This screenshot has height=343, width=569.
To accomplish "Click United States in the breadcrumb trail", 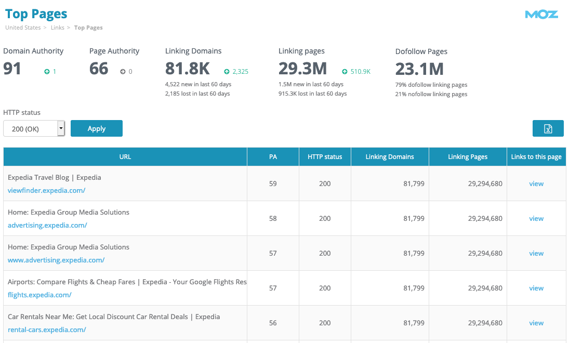I will click(23, 27).
